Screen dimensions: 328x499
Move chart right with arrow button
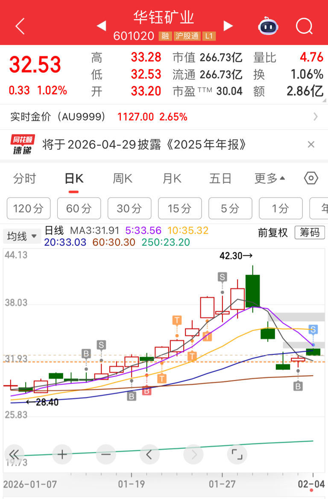coord(193,455)
